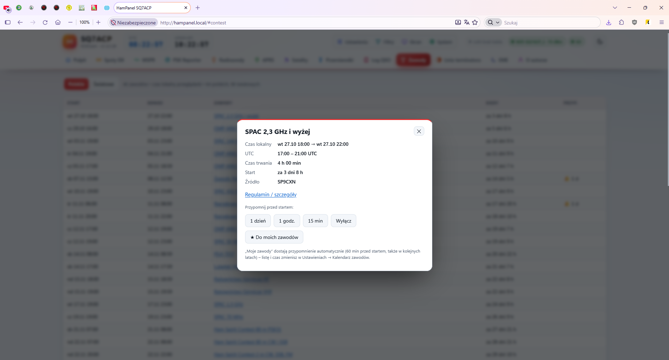Reload the HamPanel page
The image size is (669, 360).
click(x=45, y=22)
